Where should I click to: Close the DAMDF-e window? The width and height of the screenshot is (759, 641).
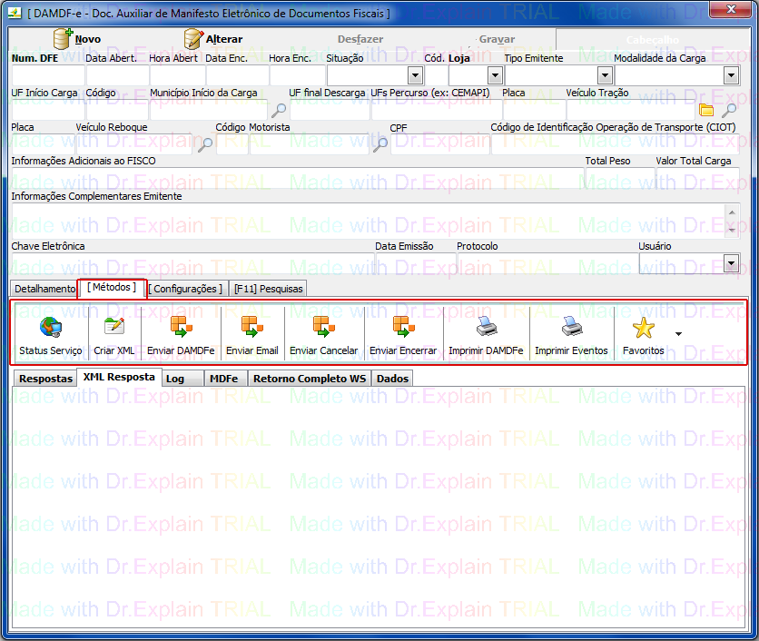732,9
